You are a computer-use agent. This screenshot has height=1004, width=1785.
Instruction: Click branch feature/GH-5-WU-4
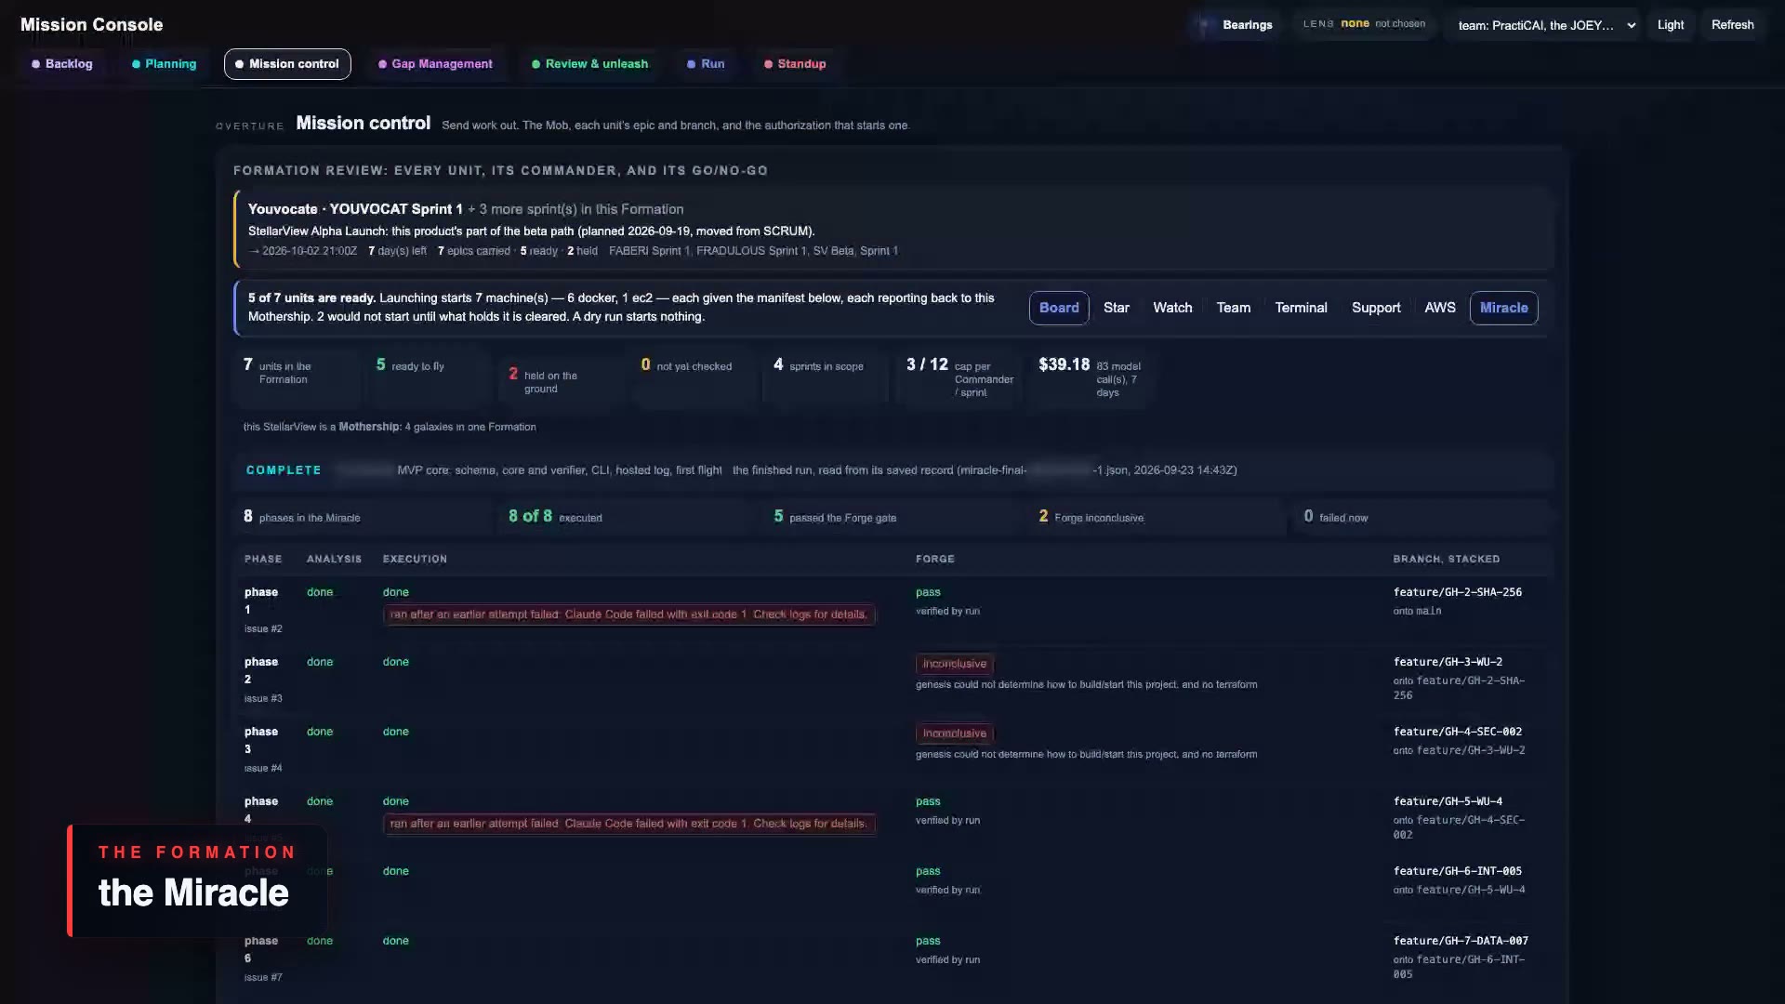(1448, 801)
